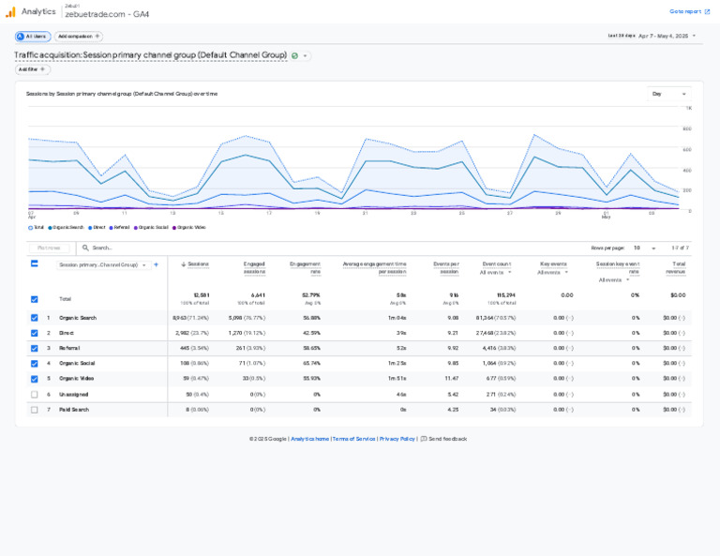Viewport: 720px width, 556px height.
Task: Click the Send feedback icon in the footer
Action: pyautogui.click(x=424, y=439)
